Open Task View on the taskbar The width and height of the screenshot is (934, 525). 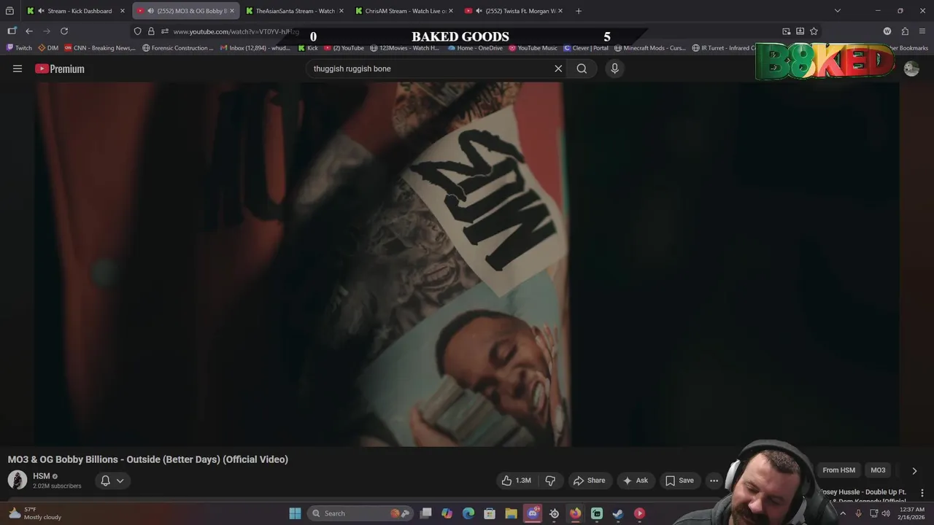(426, 513)
